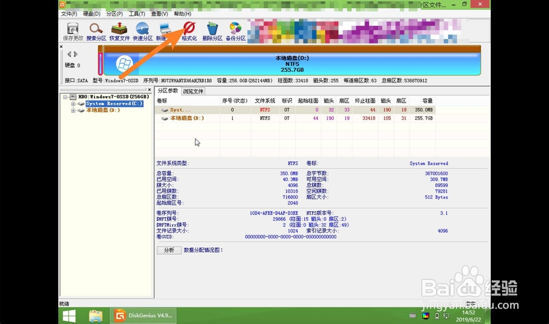This screenshot has height=324, width=549.
Task: Open Search Partitions (搜索分区) tool
Action: (96, 31)
